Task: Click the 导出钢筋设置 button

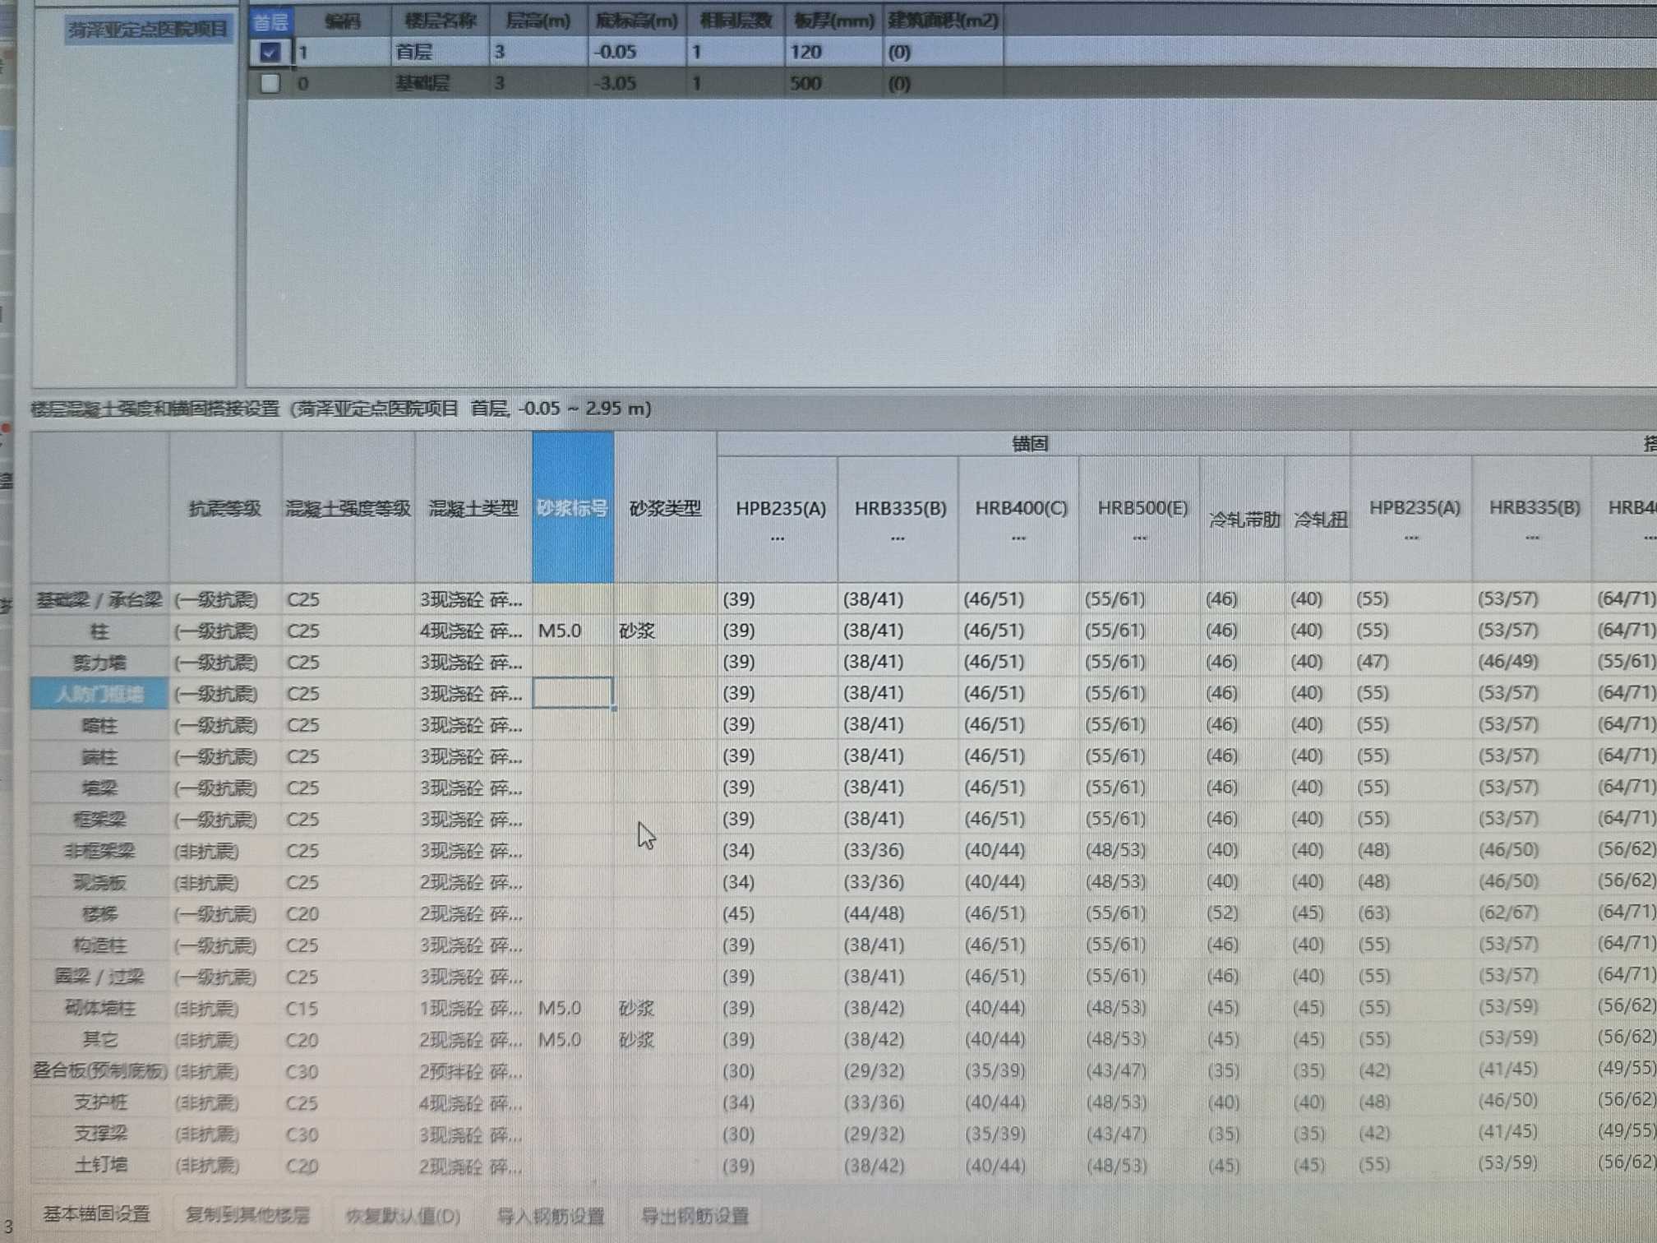Action: pos(695,1216)
